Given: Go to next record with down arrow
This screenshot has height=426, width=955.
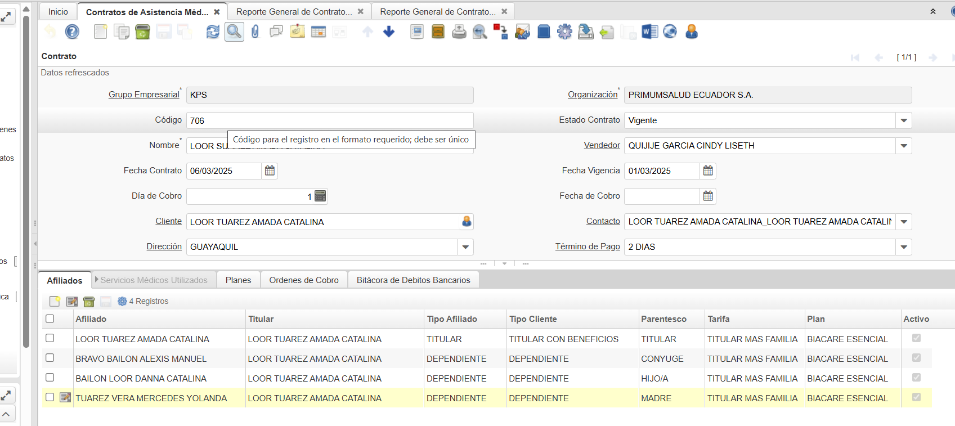Looking at the screenshot, I should pyautogui.click(x=389, y=32).
